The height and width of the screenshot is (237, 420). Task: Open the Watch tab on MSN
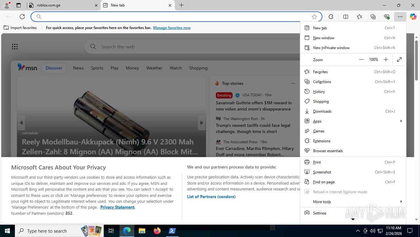pyautogui.click(x=176, y=68)
